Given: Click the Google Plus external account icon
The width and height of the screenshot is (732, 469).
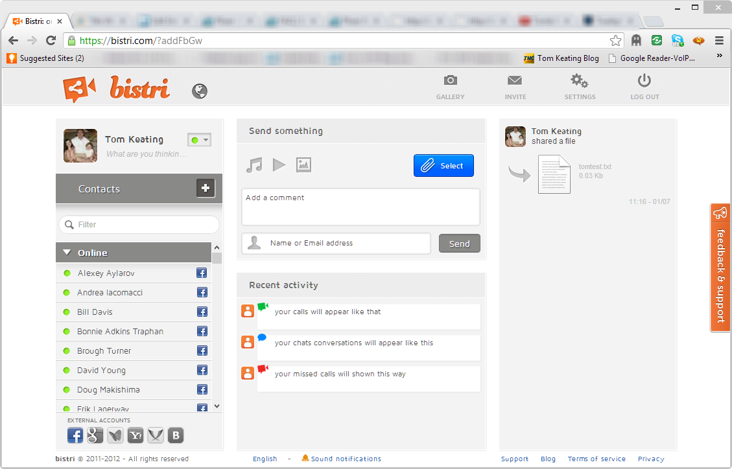Looking at the screenshot, I should 95,435.
